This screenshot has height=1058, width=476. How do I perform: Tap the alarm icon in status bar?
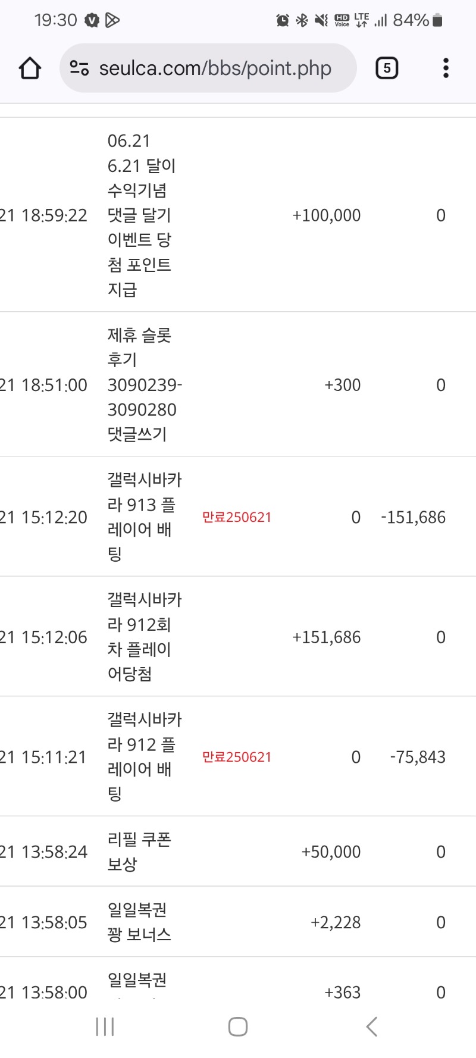point(283,21)
